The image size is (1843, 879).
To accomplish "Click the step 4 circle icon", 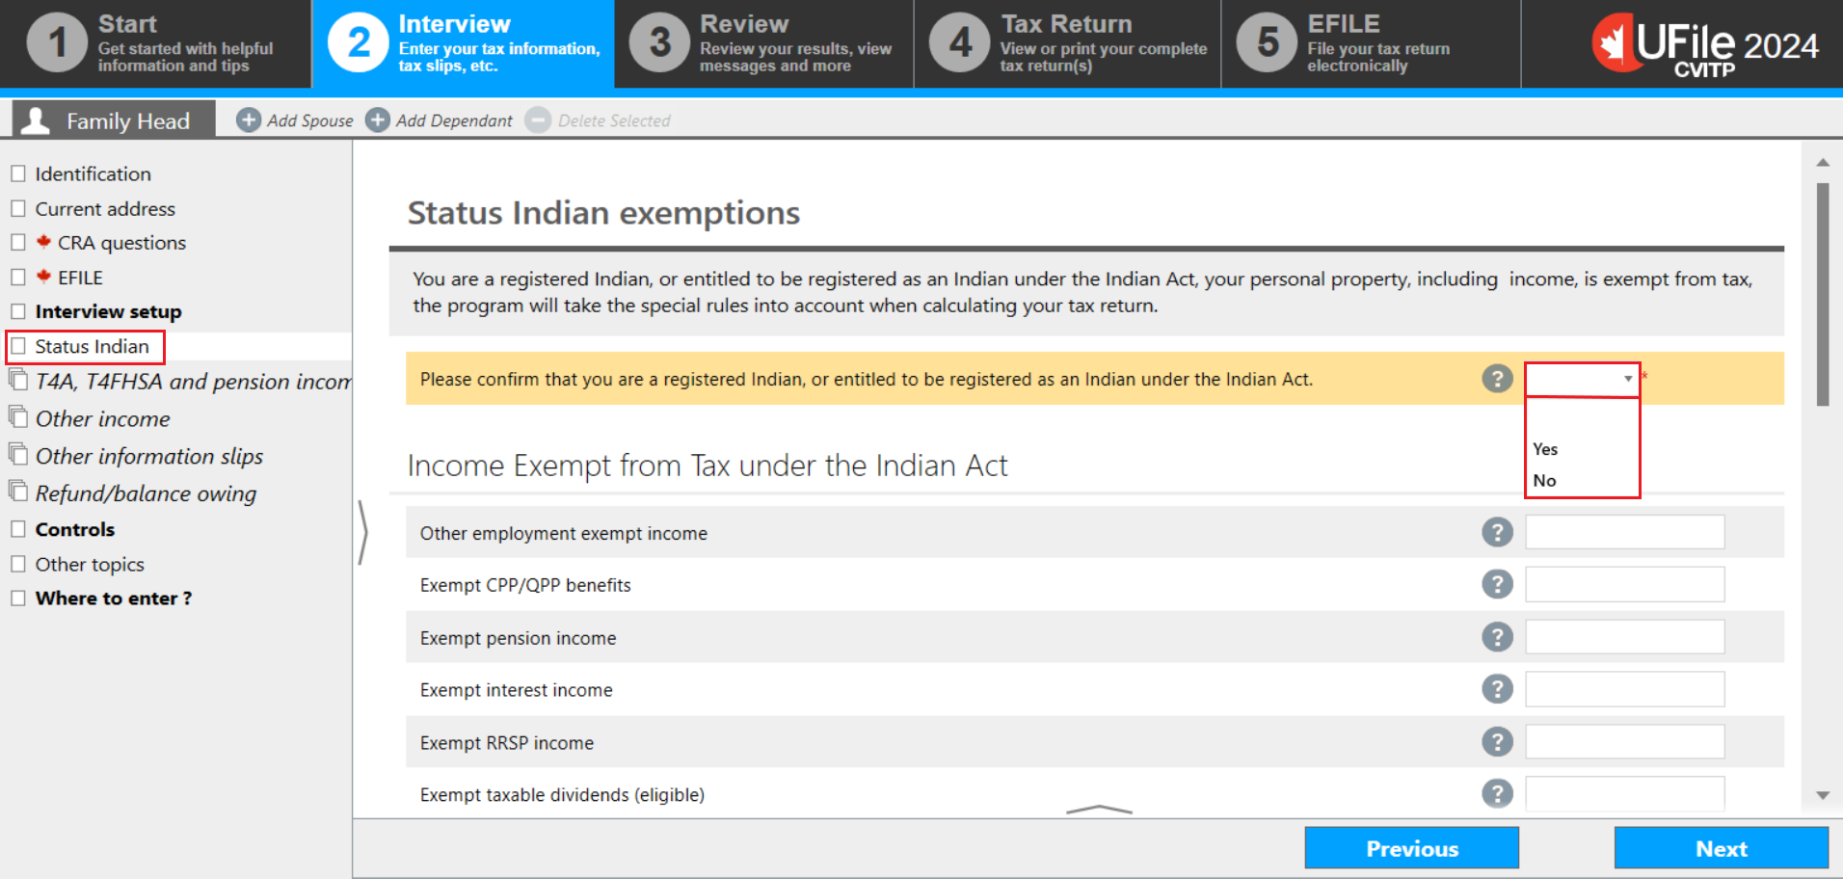I will tap(960, 42).
